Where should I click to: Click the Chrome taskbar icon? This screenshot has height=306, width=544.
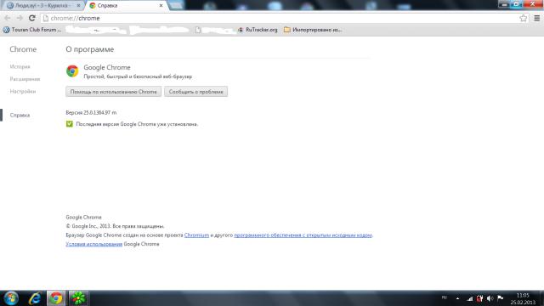click(x=56, y=298)
